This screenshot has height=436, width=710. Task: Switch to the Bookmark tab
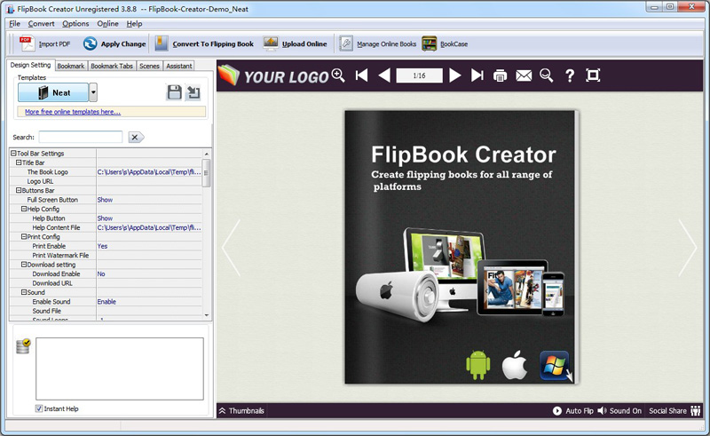(x=71, y=66)
